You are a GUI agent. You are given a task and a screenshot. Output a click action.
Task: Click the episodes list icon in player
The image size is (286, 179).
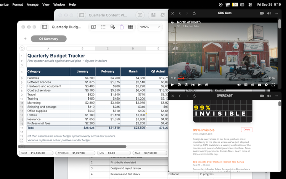(207, 85)
